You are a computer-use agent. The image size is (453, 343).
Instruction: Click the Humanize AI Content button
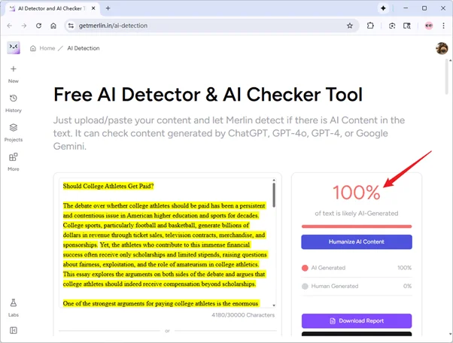point(357,242)
